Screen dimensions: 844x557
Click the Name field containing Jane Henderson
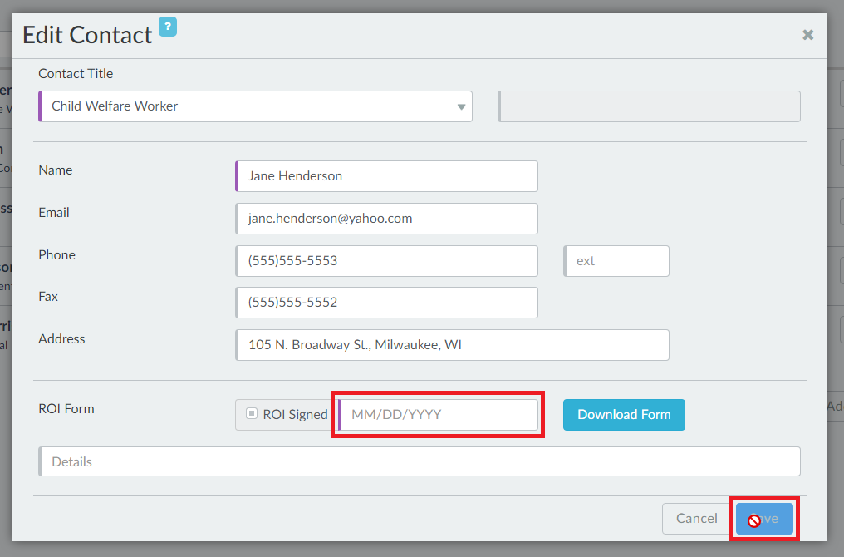pos(387,176)
